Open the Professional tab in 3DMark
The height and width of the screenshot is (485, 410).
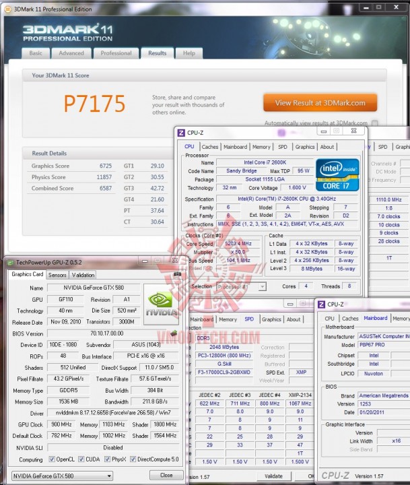[x=116, y=53]
